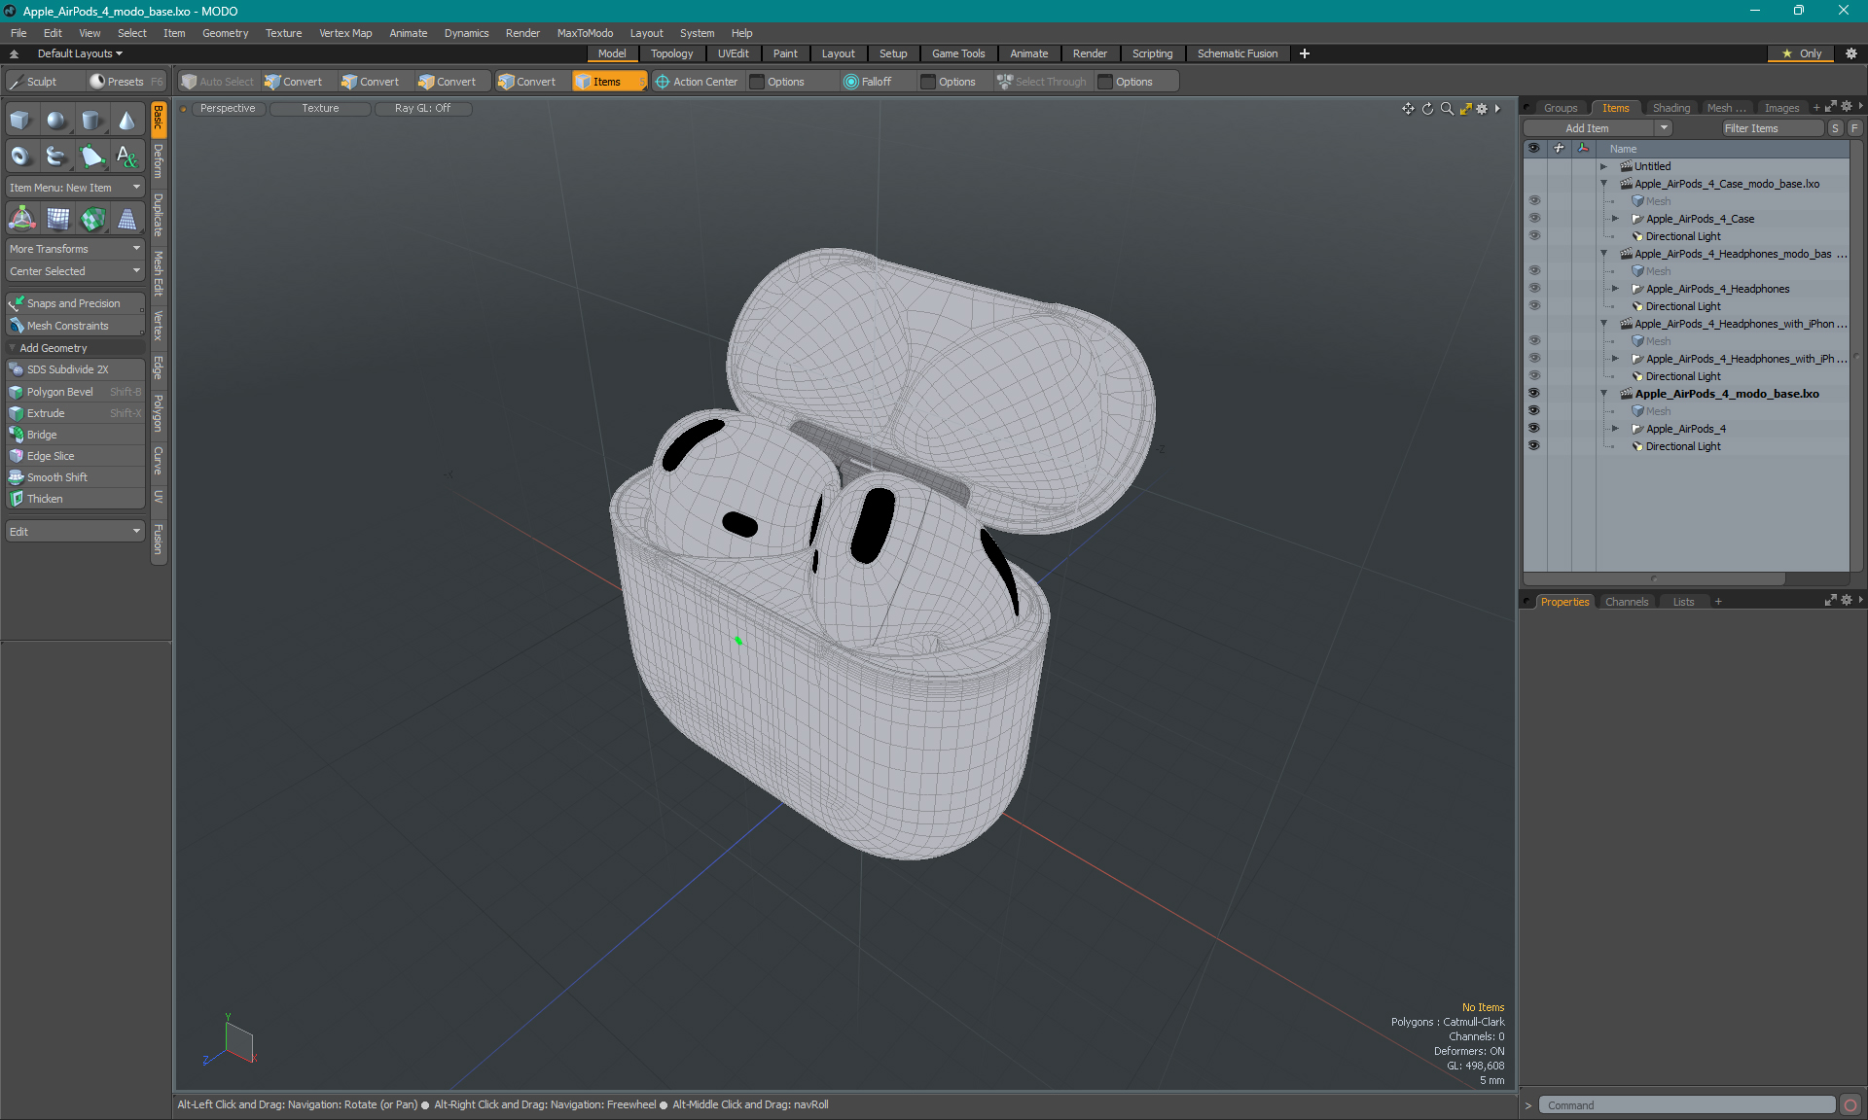Select the Cube primitive tool
The width and height of the screenshot is (1868, 1120).
[20, 121]
